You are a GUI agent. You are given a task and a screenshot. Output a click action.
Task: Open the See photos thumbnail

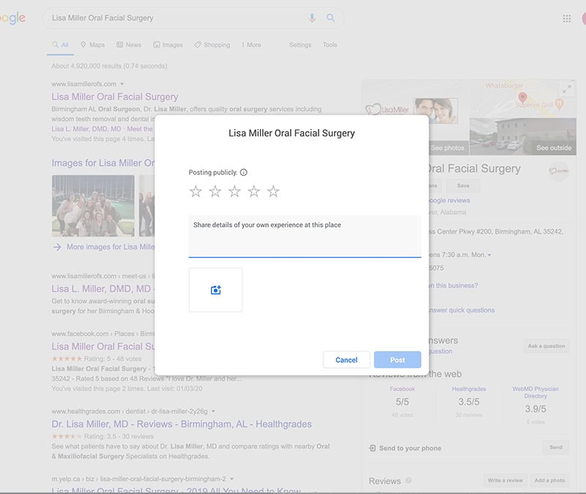tap(447, 148)
